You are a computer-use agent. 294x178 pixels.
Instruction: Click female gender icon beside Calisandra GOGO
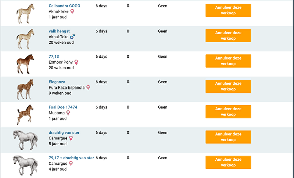(x=72, y=11)
